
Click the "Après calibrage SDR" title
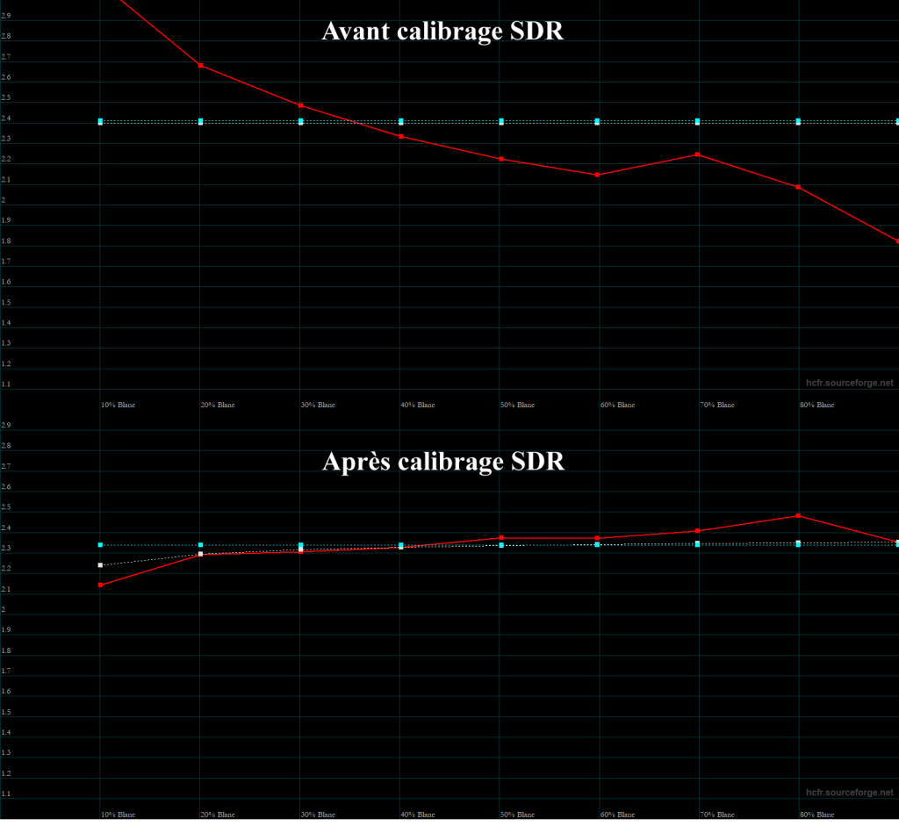[x=442, y=462]
